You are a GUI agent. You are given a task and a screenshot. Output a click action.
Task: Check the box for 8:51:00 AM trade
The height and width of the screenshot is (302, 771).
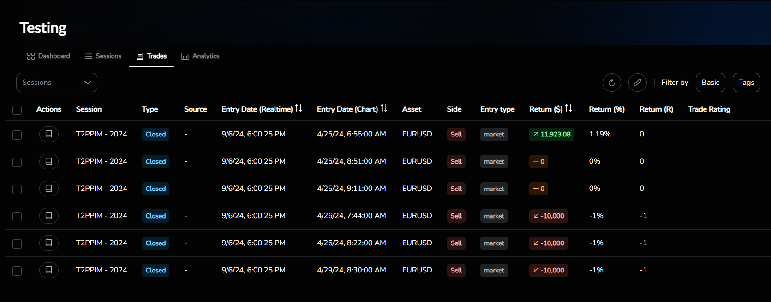[17, 162]
